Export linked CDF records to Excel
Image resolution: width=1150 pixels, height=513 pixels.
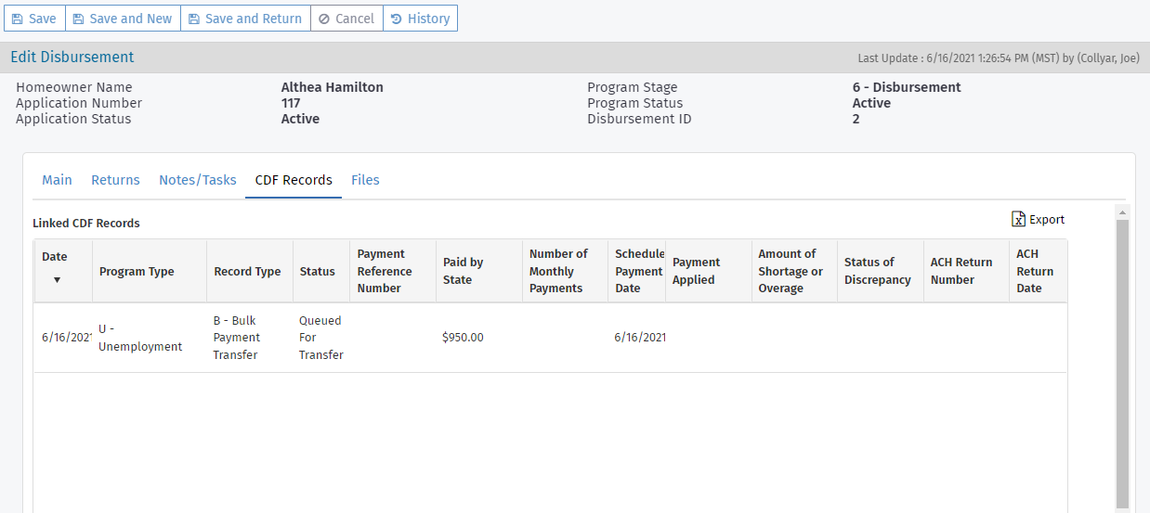point(1038,219)
